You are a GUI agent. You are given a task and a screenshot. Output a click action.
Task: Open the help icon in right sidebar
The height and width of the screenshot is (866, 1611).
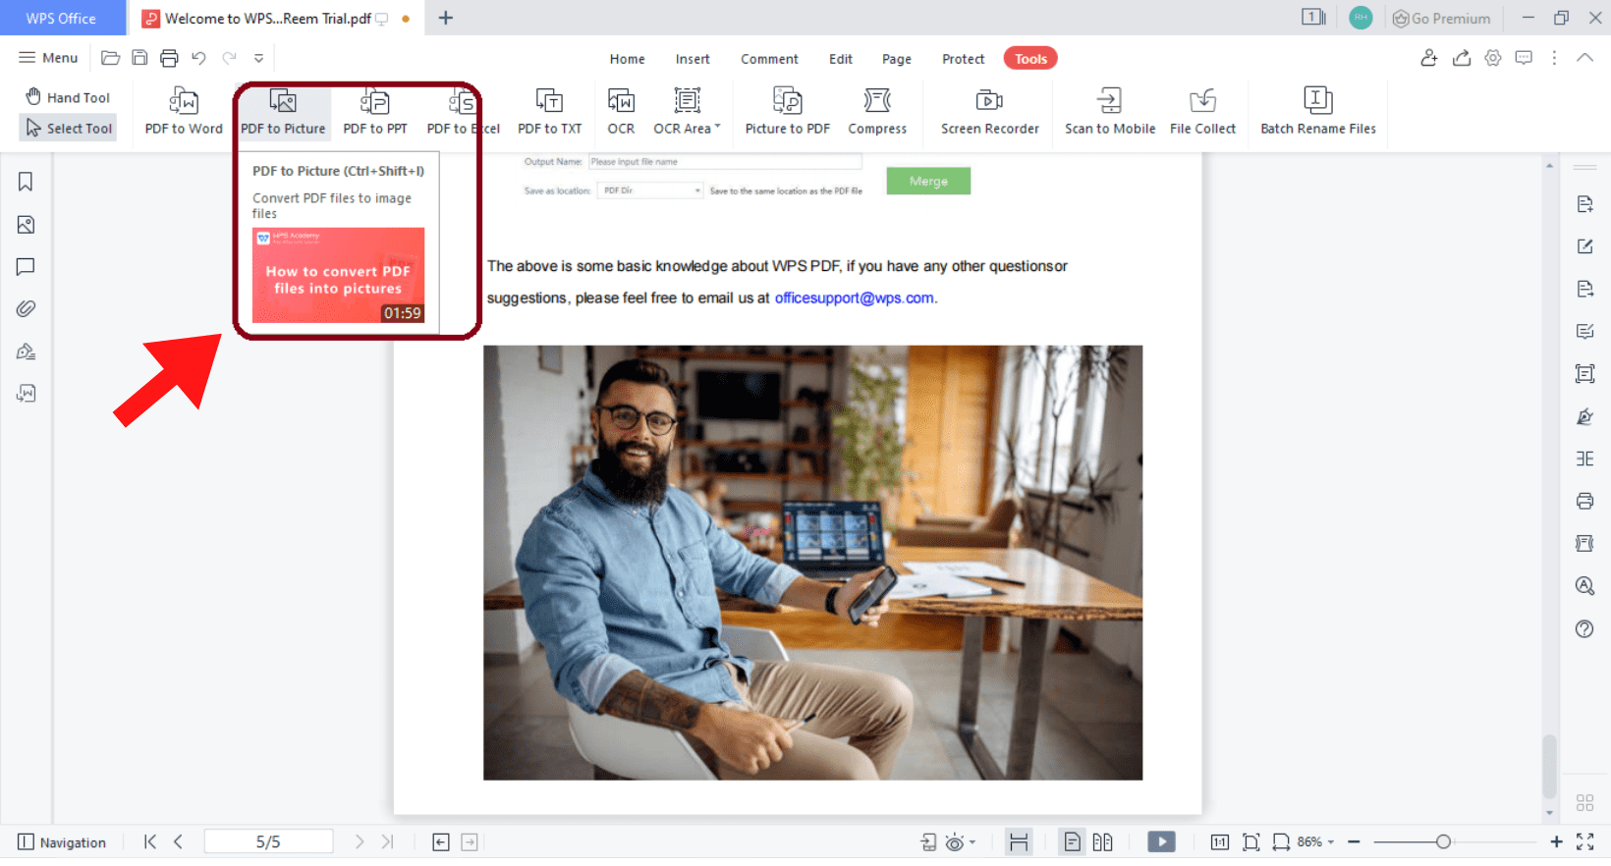click(x=1584, y=628)
